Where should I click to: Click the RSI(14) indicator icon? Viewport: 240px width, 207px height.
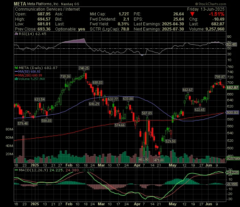coord(16,34)
